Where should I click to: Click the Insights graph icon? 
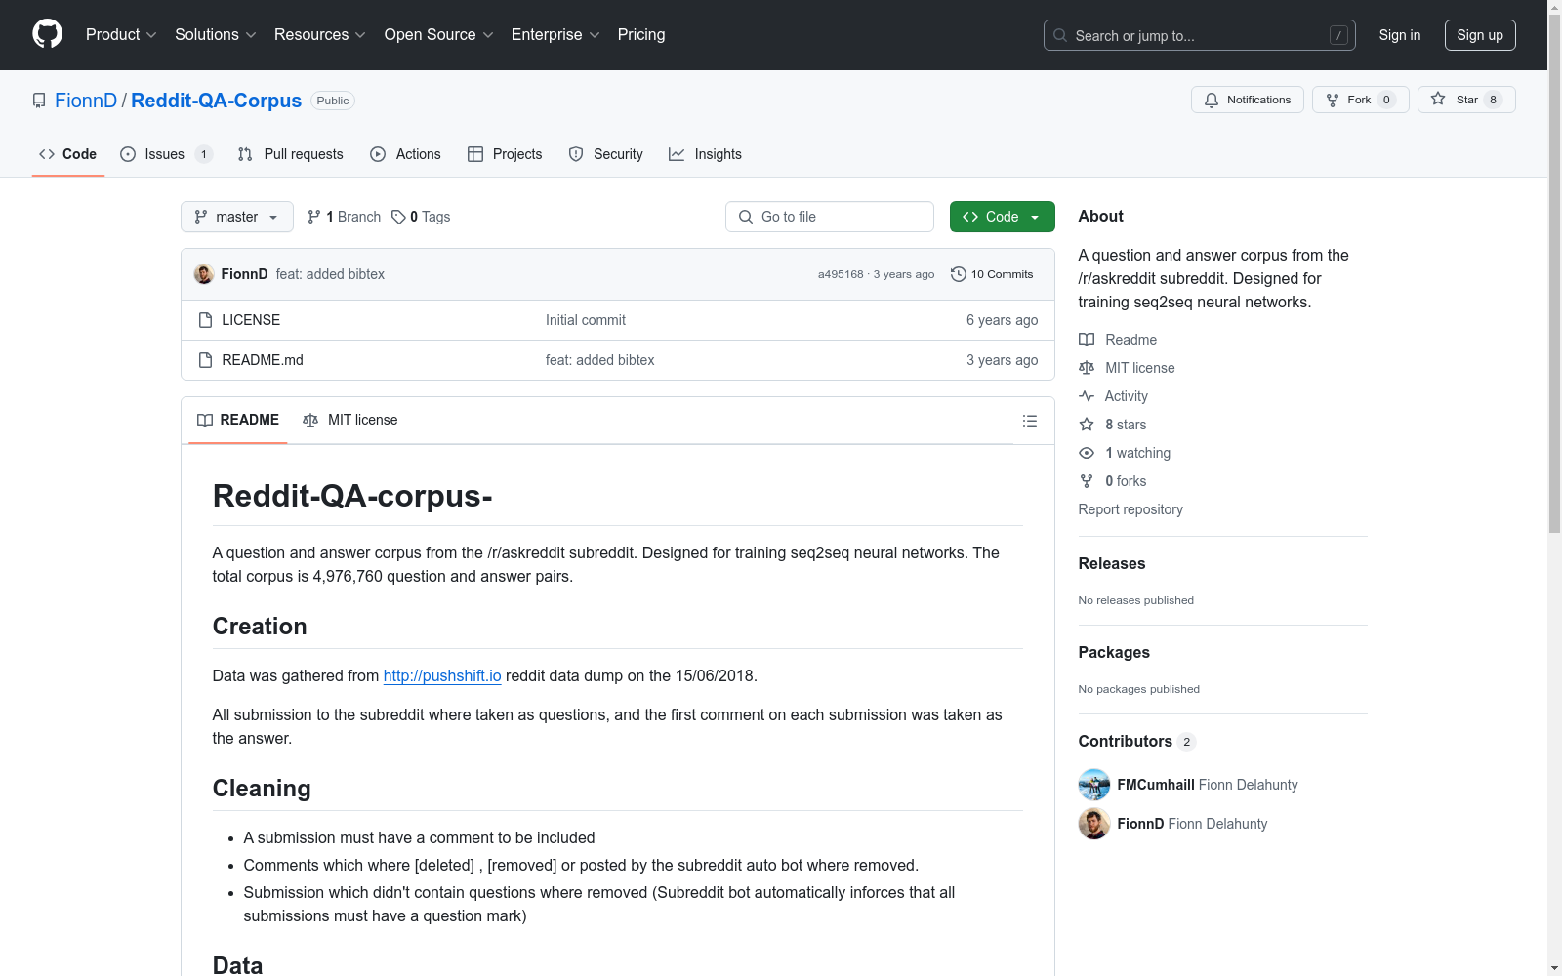(x=677, y=154)
